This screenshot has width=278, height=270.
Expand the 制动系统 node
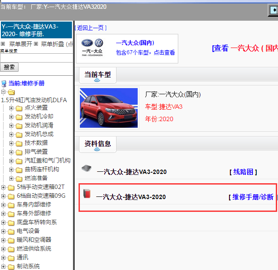pos(3,266)
